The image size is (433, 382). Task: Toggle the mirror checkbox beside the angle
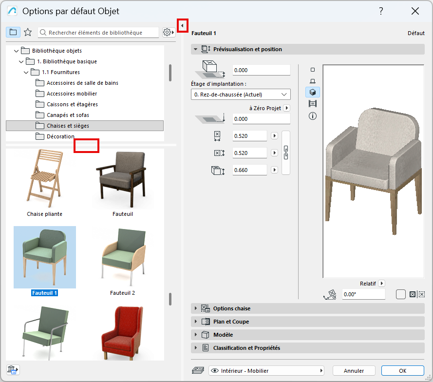pyautogui.click(x=401, y=294)
